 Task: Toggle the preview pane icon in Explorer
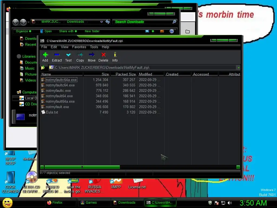[x=162, y=31]
